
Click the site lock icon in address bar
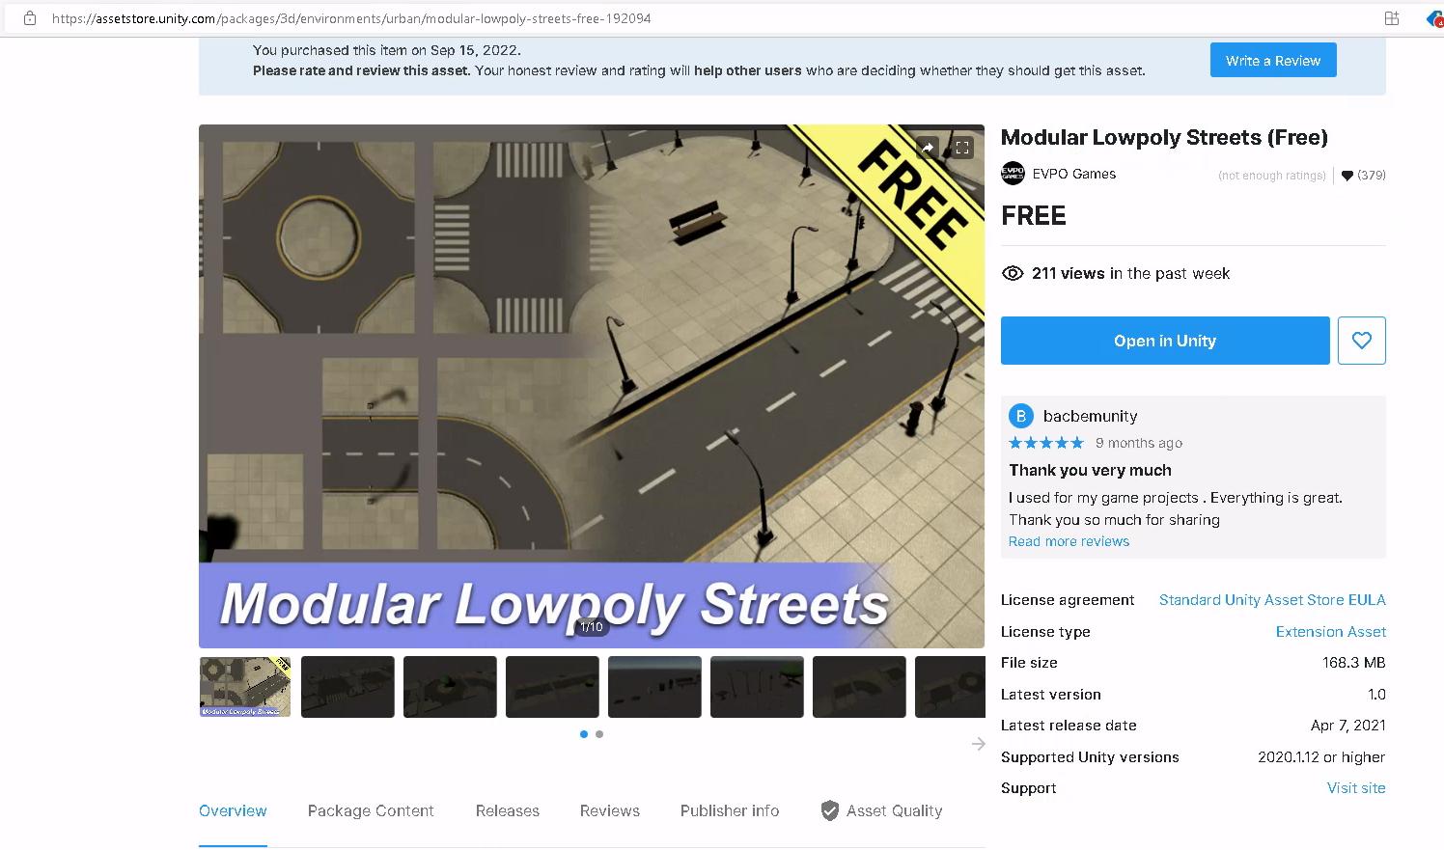coord(30,18)
